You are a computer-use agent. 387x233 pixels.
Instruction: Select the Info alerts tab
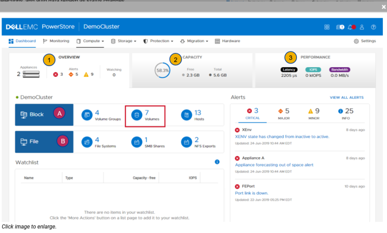click(x=346, y=113)
